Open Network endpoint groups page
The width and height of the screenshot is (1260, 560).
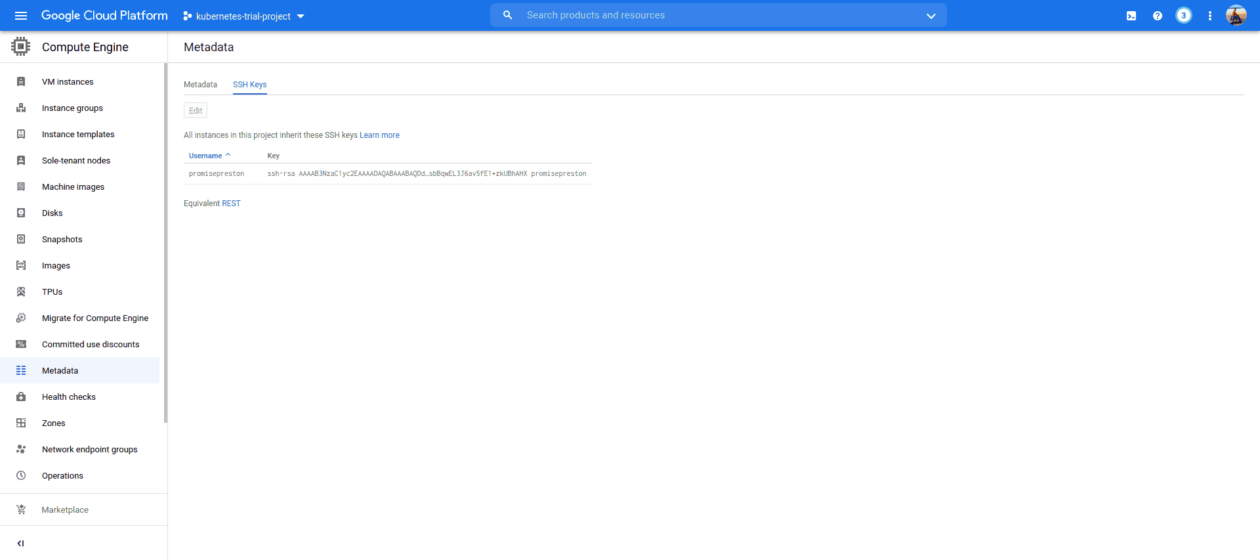point(90,449)
